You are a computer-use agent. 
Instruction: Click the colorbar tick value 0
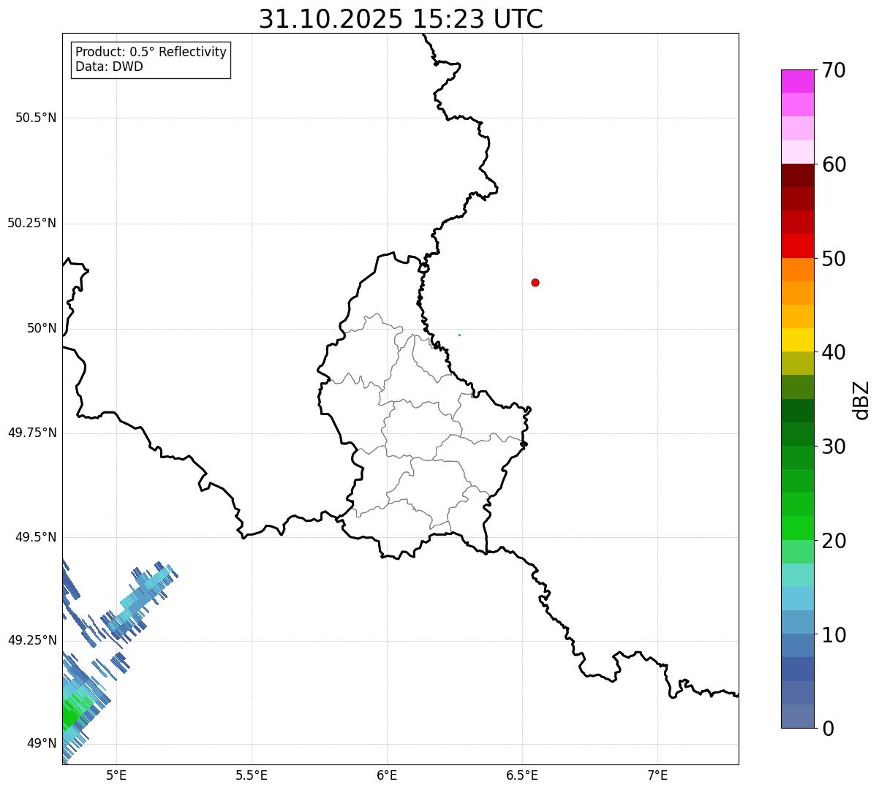[828, 729]
